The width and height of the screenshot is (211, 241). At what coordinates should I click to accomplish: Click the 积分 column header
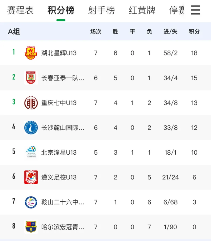(x=194, y=32)
